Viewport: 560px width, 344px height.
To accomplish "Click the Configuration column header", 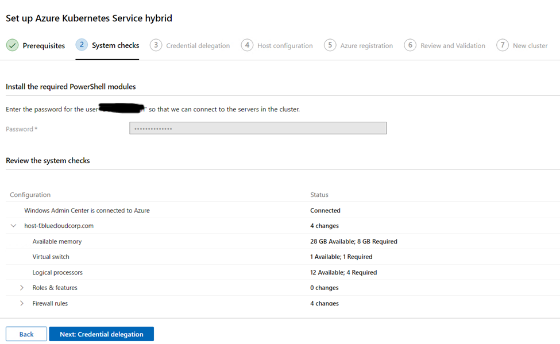I will point(30,195).
